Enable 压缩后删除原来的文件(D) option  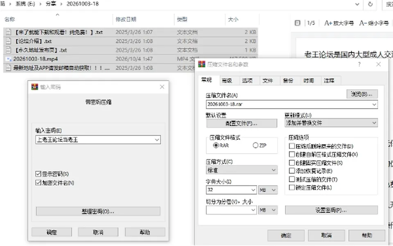[292, 146]
